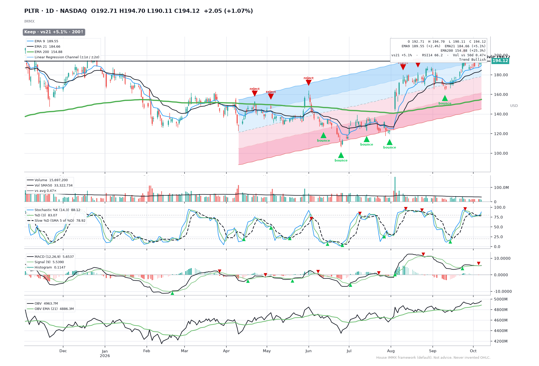Click the 'Signal (9) 5.5390' legend entry

(45, 262)
